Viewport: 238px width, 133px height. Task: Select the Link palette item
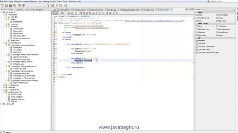[199, 21]
